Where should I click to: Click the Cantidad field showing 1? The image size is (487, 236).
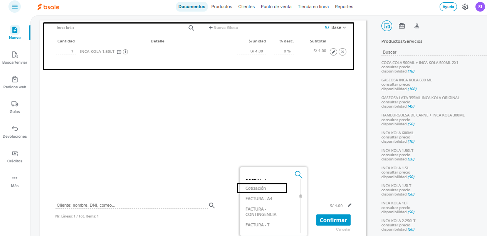point(66,51)
